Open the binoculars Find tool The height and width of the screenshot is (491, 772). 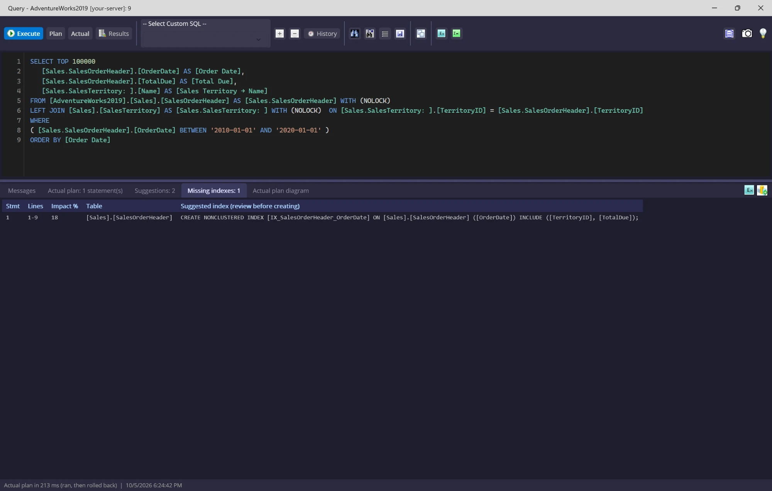pyautogui.click(x=354, y=34)
